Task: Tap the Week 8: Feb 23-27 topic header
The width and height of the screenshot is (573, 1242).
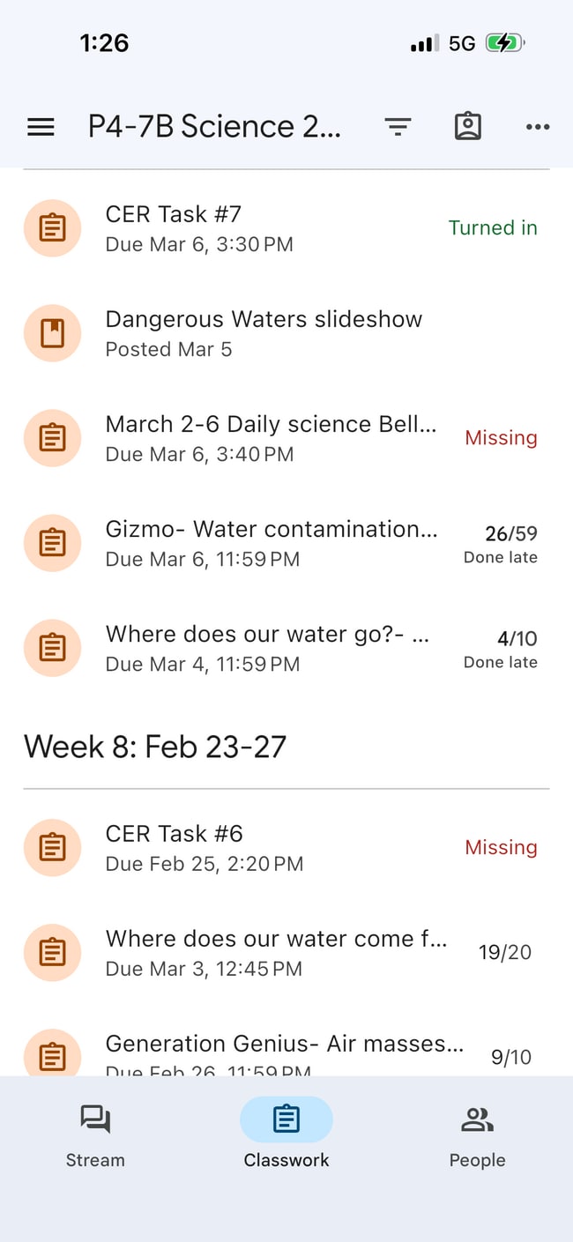Action: point(155,747)
